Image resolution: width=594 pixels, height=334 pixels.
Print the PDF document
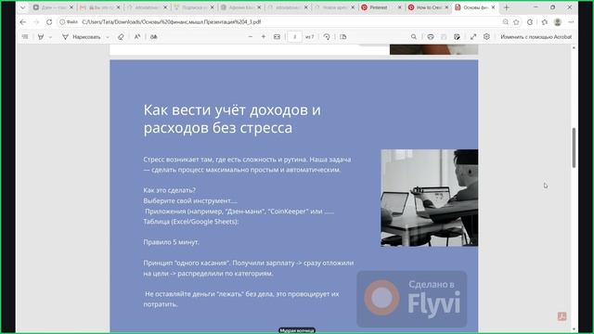tap(431, 37)
